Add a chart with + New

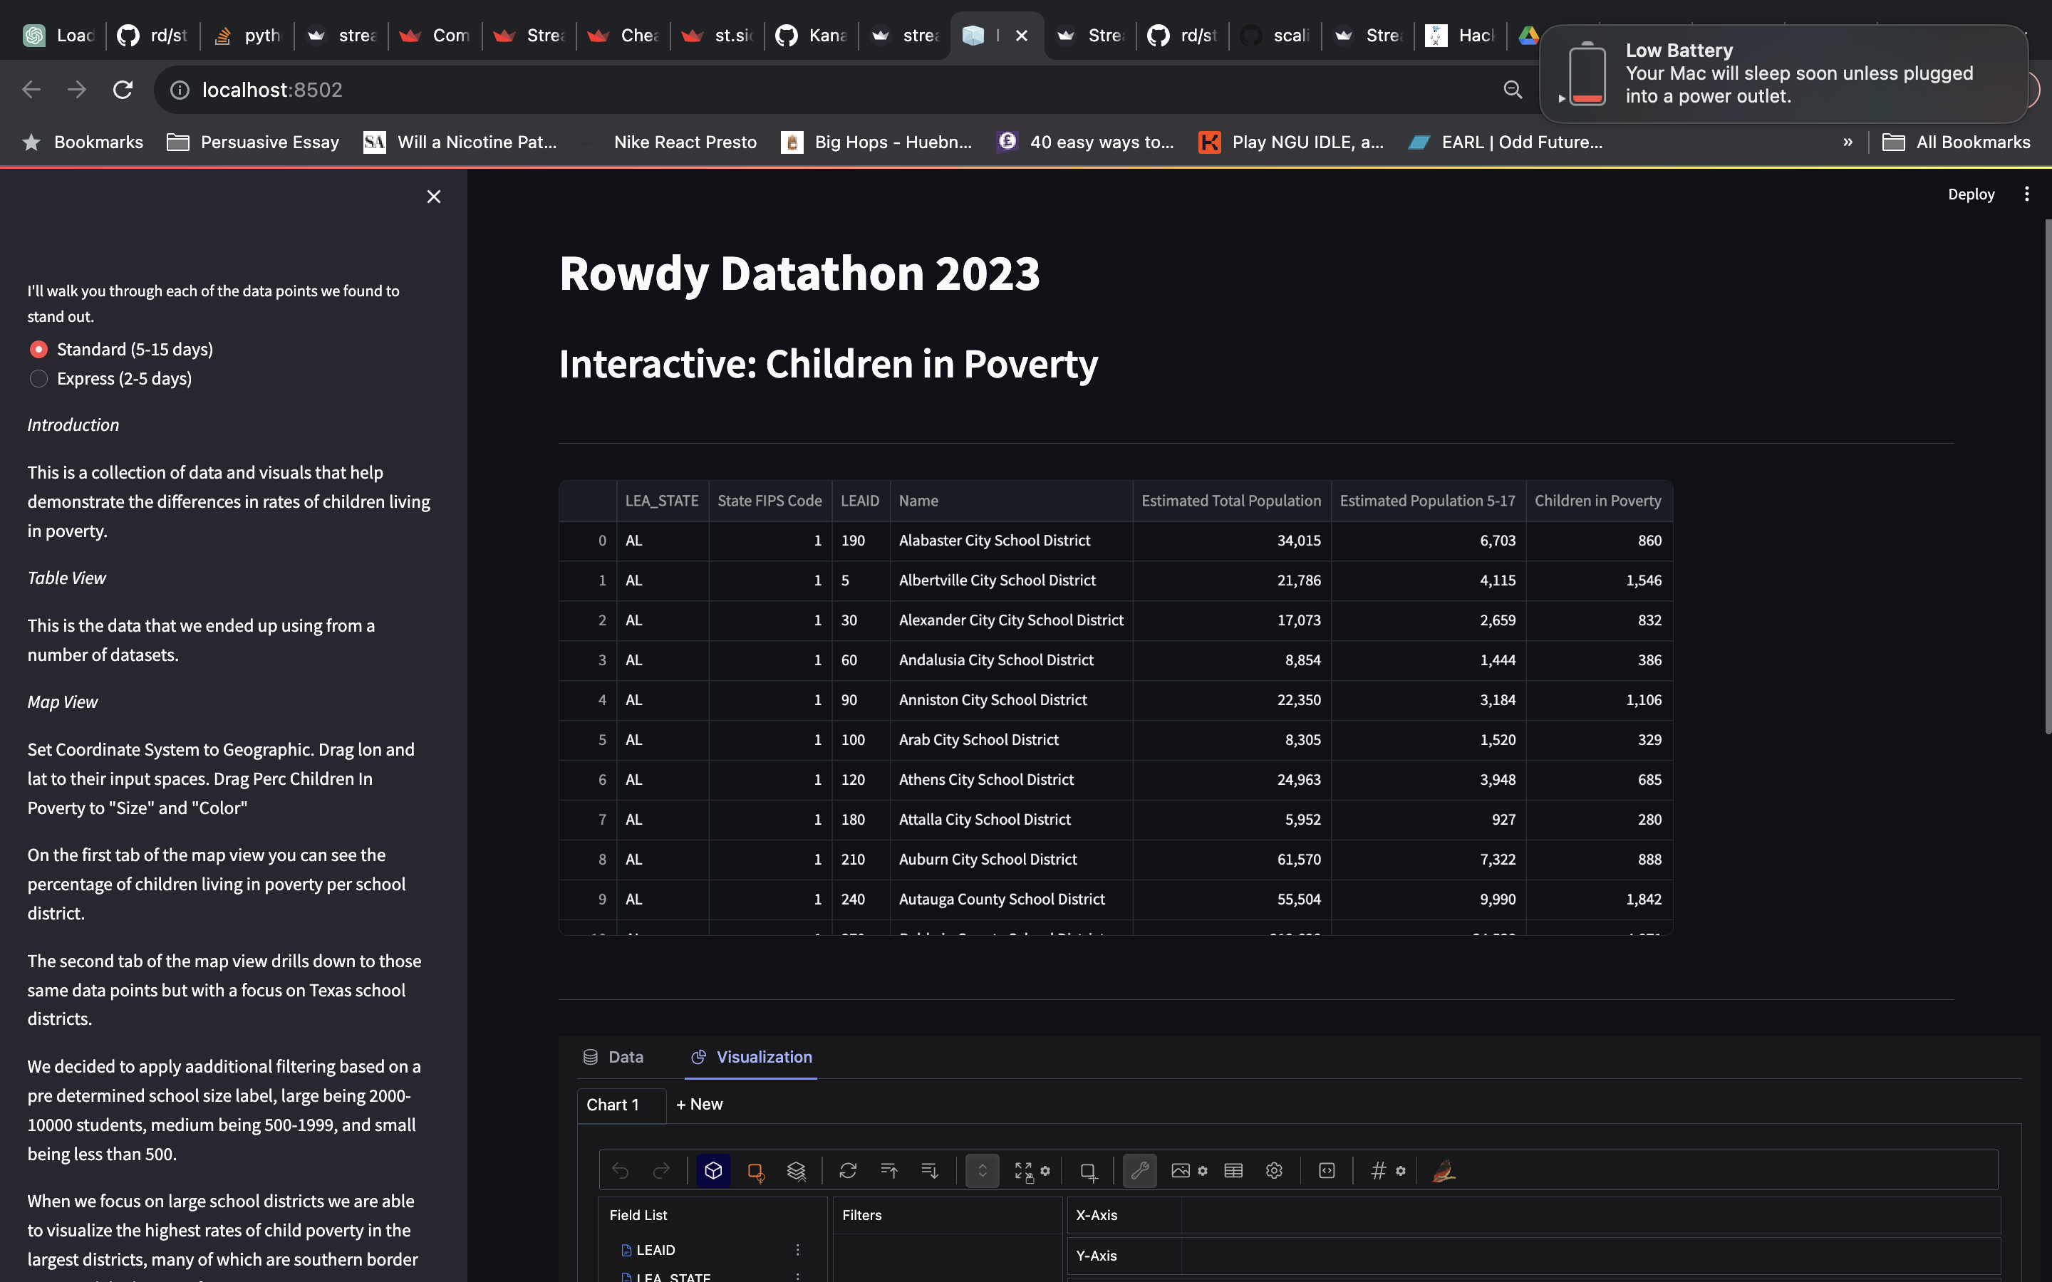(700, 1104)
